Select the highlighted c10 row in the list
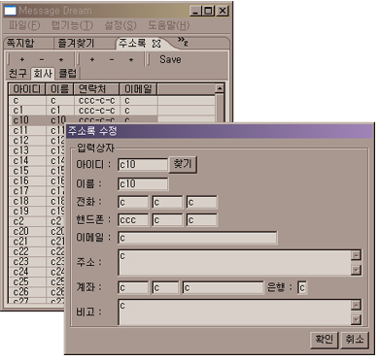 pos(84,120)
